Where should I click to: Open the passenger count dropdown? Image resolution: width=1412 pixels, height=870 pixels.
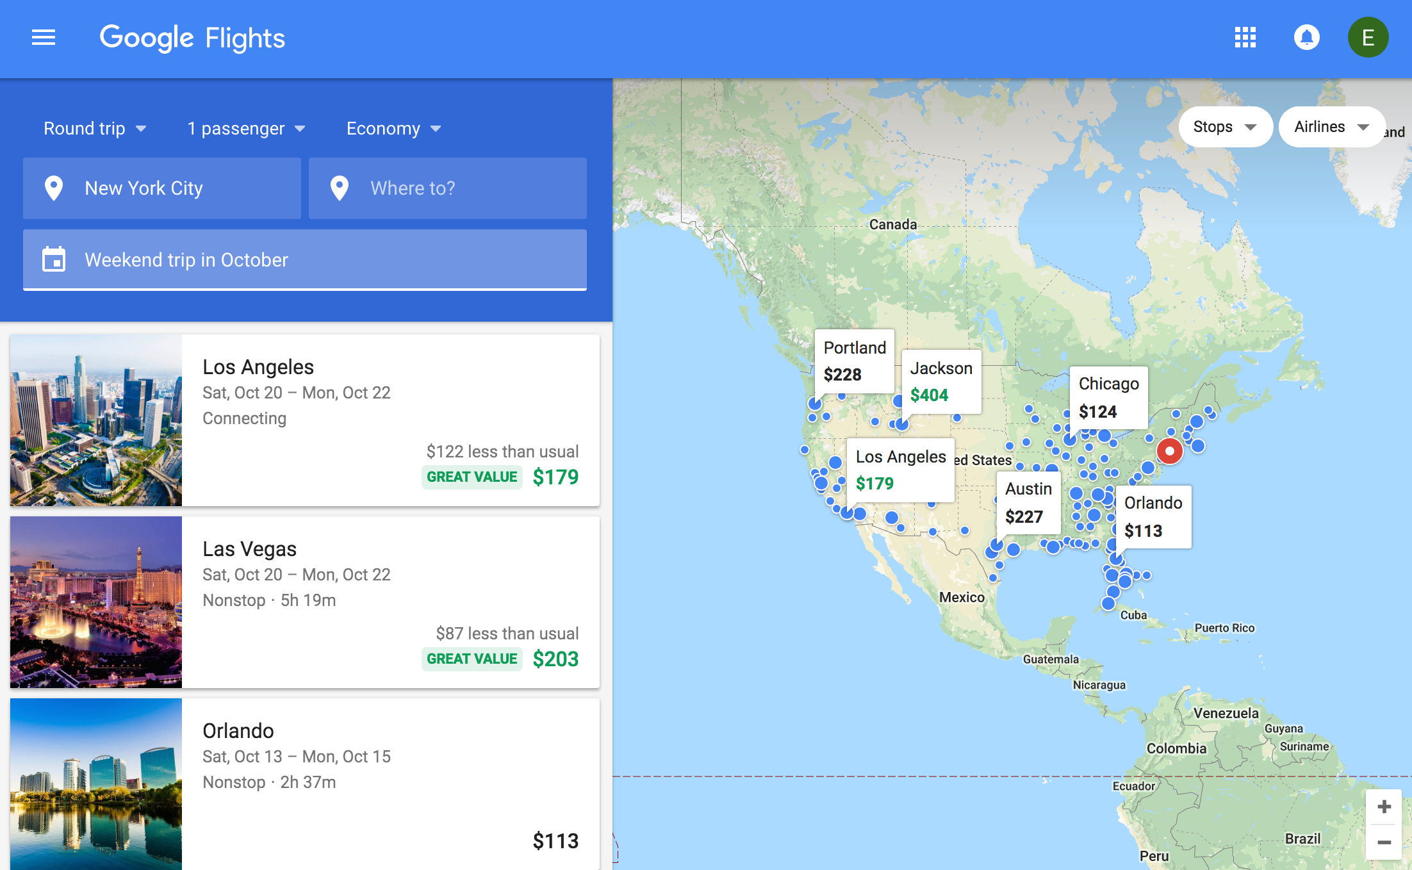click(x=244, y=128)
